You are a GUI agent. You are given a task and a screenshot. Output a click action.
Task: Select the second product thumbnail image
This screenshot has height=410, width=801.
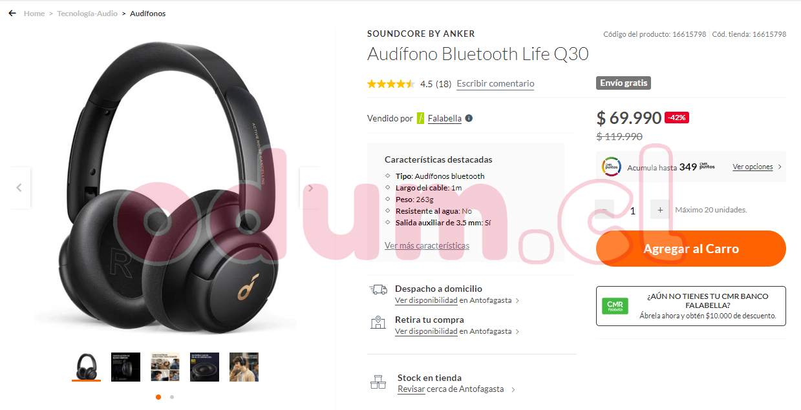coord(125,367)
